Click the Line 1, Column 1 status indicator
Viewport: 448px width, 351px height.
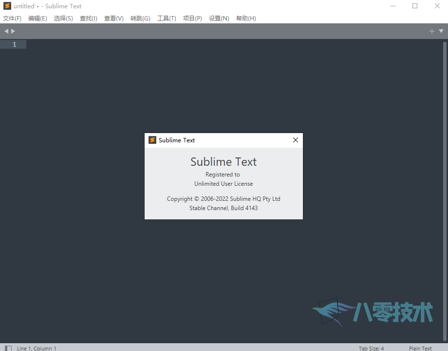click(x=37, y=348)
